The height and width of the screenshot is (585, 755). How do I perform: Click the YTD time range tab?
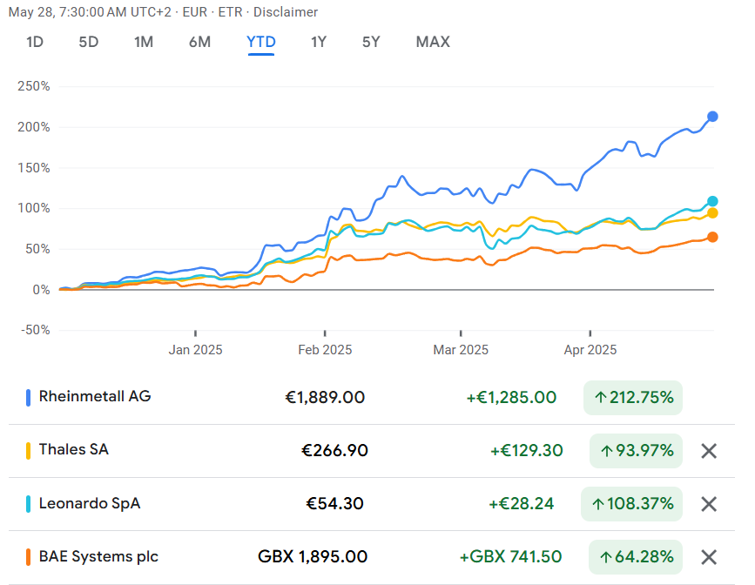coord(261,42)
